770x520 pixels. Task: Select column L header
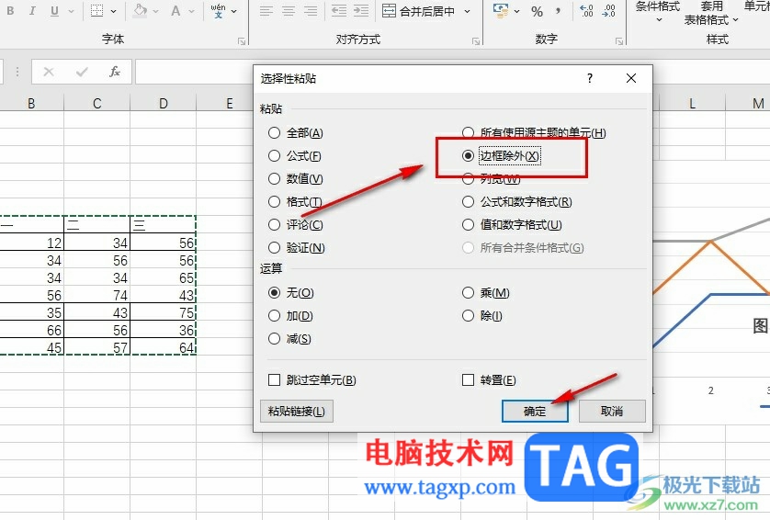[x=692, y=104]
